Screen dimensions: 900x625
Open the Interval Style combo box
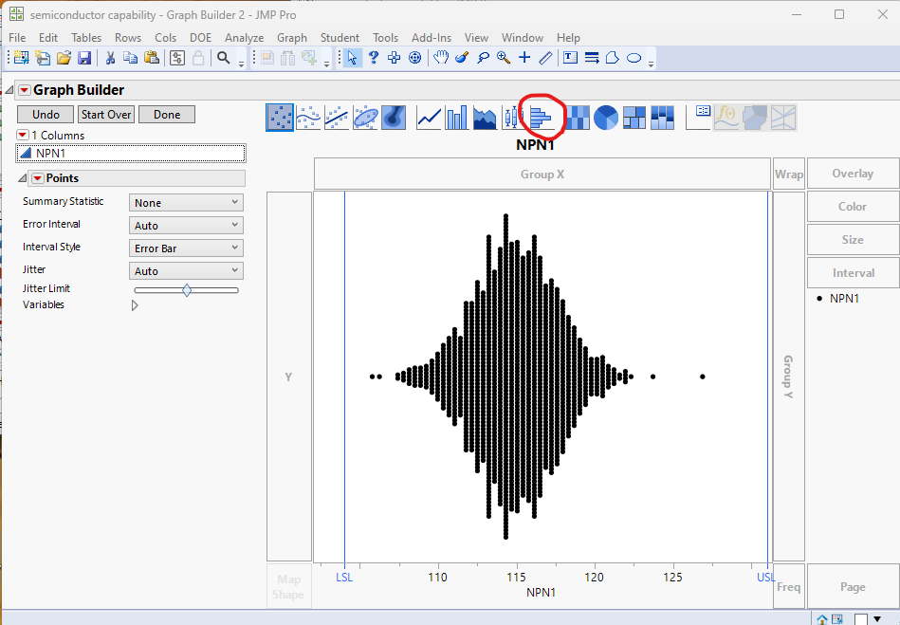coord(186,247)
